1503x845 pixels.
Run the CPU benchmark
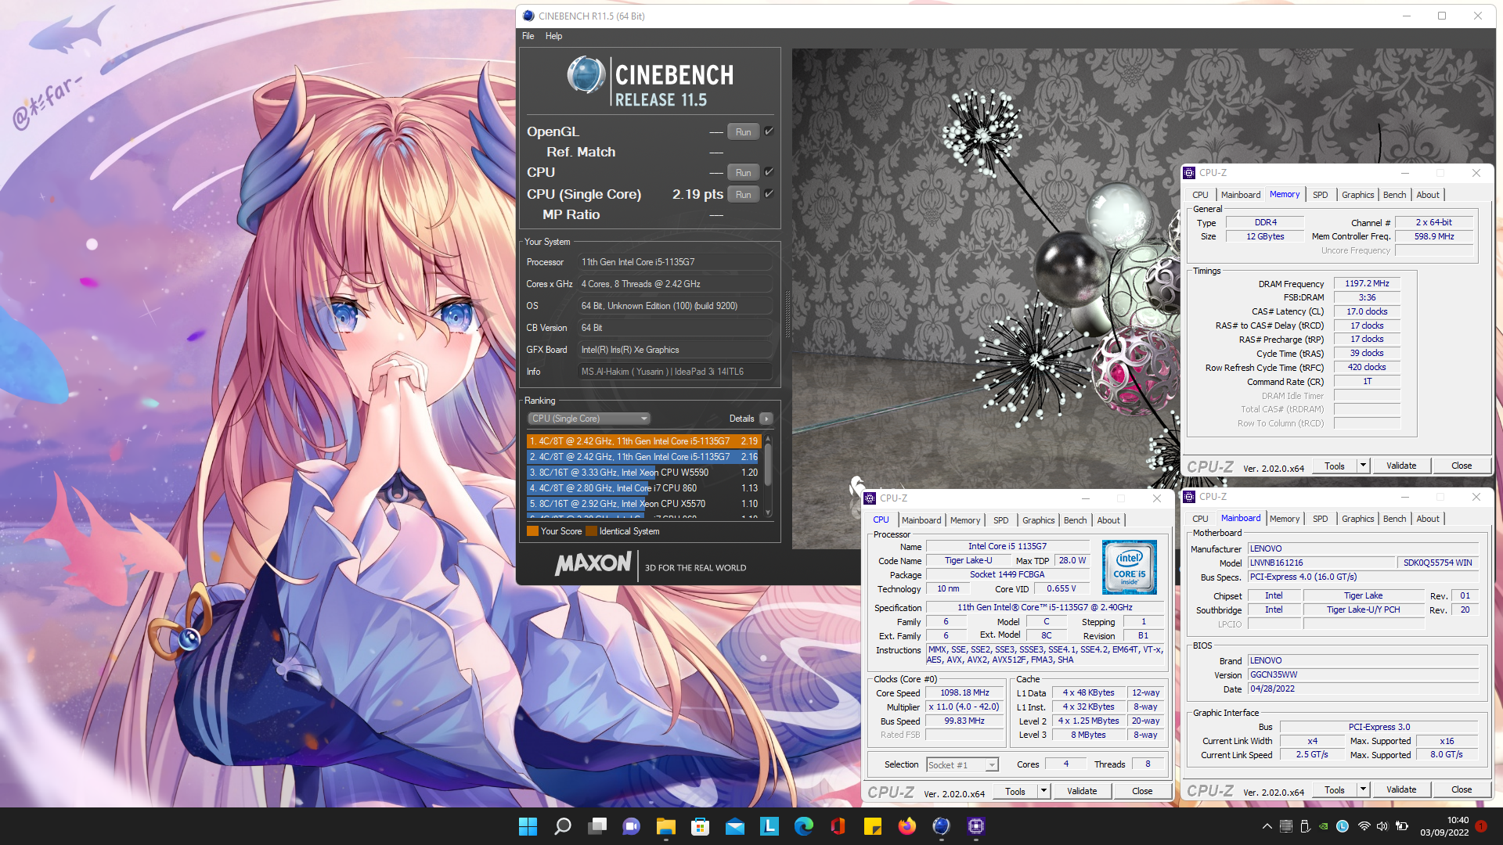tap(743, 173)
